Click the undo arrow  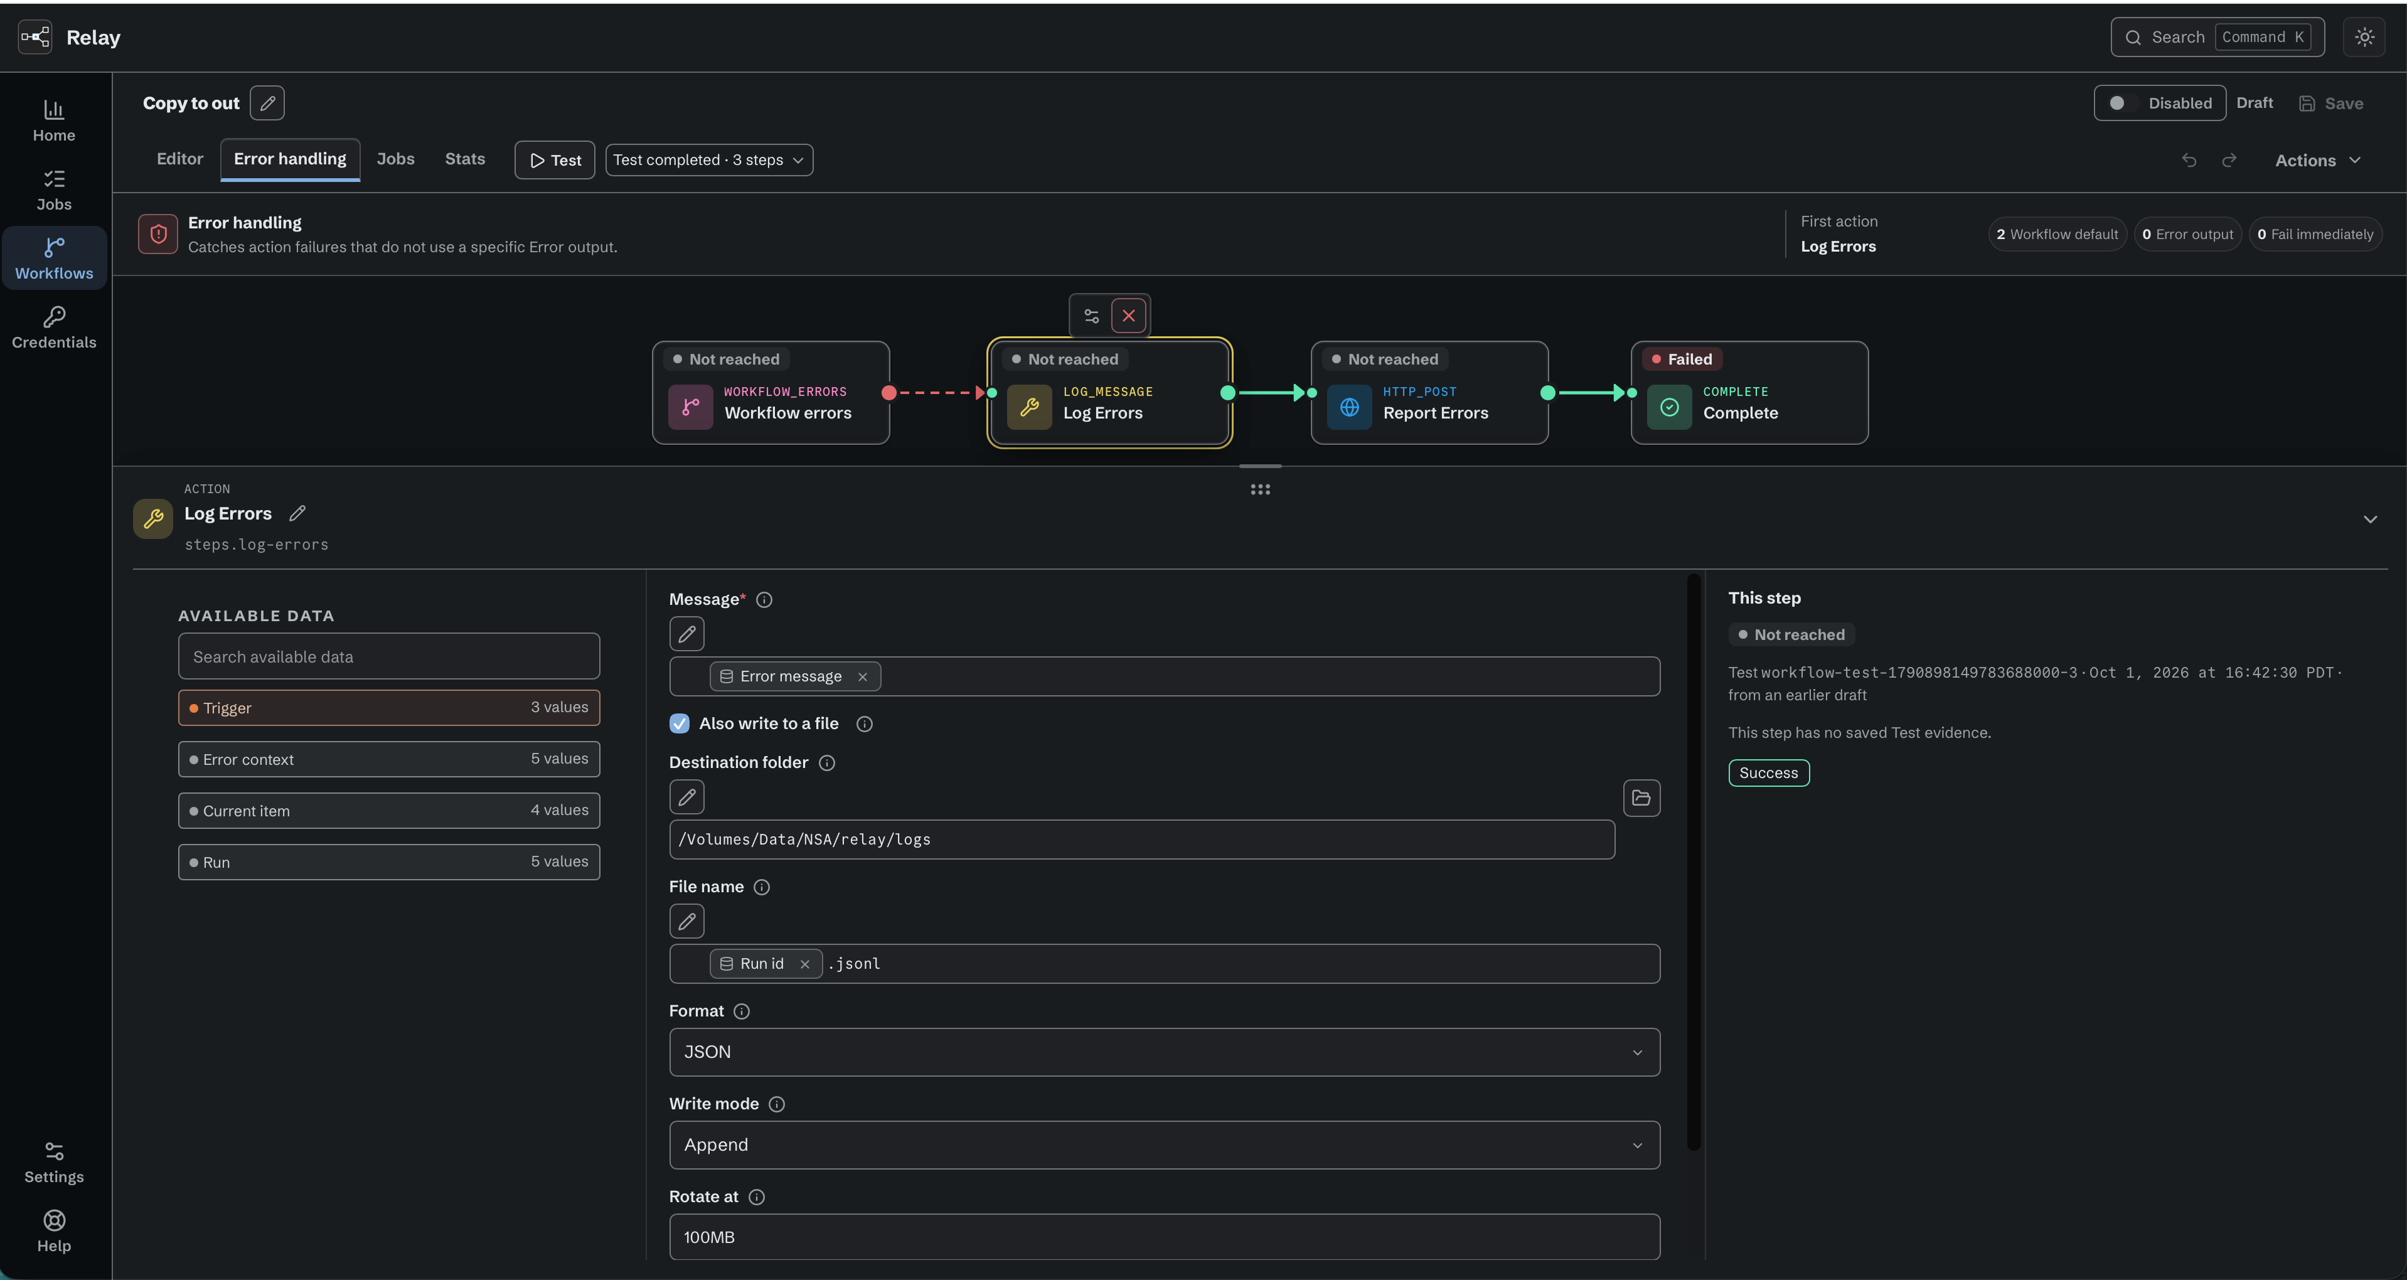pyautogui.click(x=2189, y=160)
